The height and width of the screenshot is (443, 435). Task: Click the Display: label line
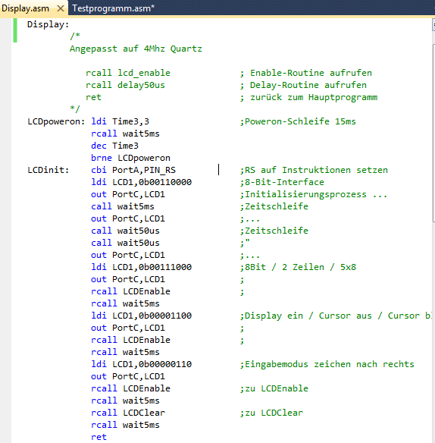tap(48, 24)
